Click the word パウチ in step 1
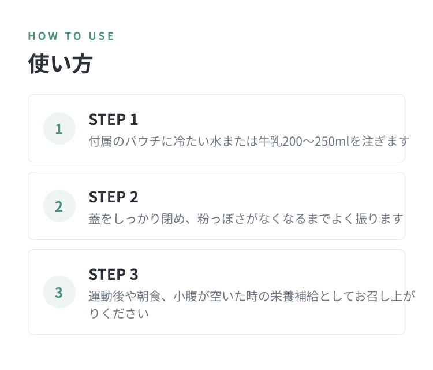Viewport: 433px width, 370px height. tap(143, 141)
